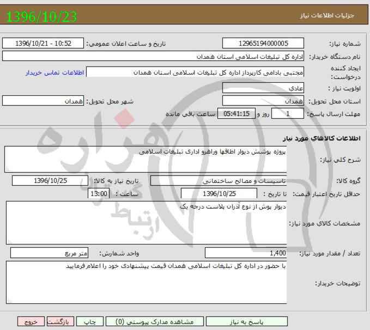This screenshot has width=370, height=330.
Task: Click the مهلت ارسال پاسخ label
Action: coord(333,114)
